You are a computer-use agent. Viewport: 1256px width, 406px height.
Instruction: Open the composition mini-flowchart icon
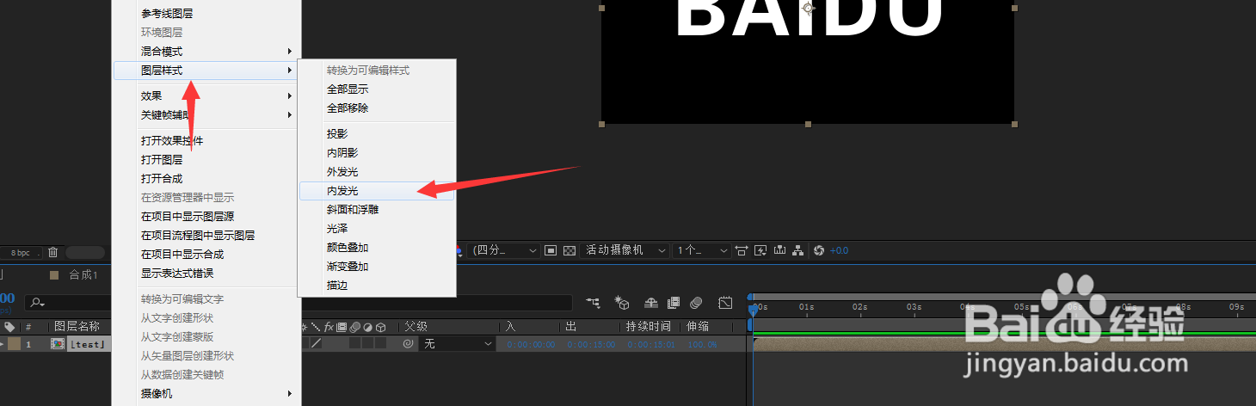(593, 303)
